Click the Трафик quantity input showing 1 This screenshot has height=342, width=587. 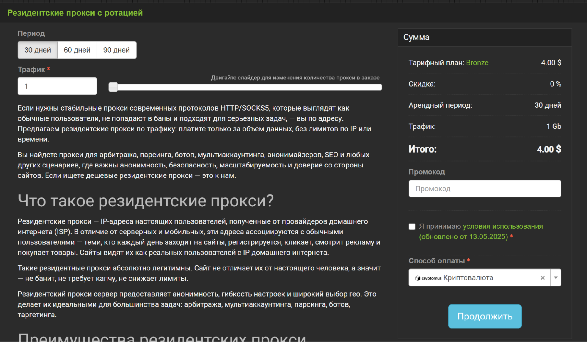tap(57, 86)
